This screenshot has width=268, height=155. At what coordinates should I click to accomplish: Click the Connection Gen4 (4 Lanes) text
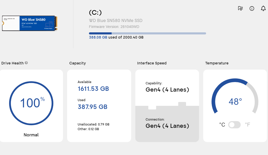[167, 126]
